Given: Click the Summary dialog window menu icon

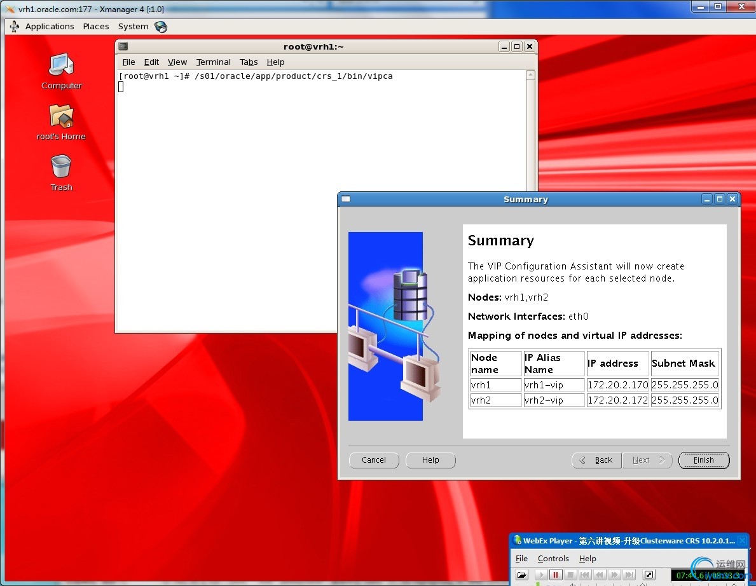Looking at the screenshot, I should point(346,199).
